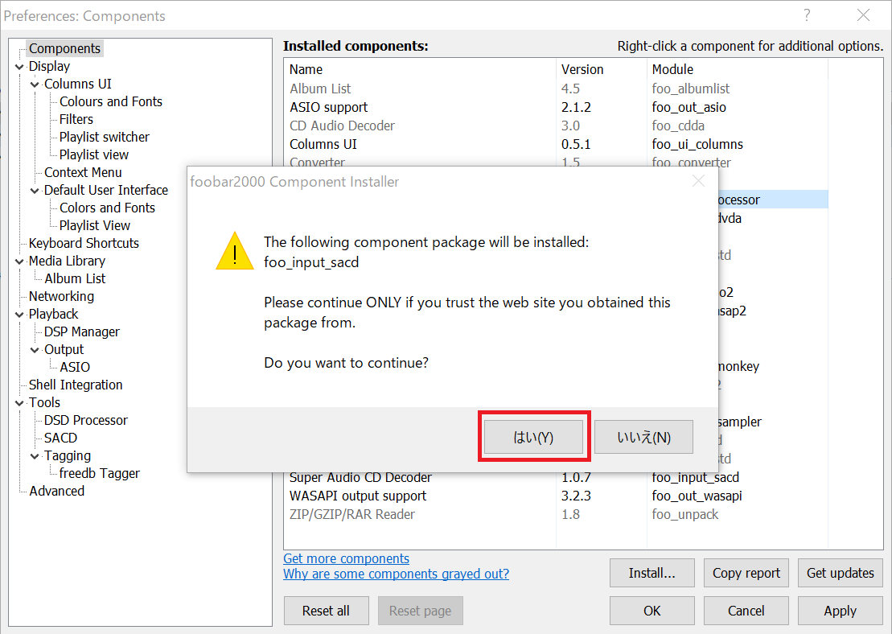Select Colors and Fonts under Default UI
Image resolution: width=892 pixels, height=634 pixels.
tap(107, 208)
